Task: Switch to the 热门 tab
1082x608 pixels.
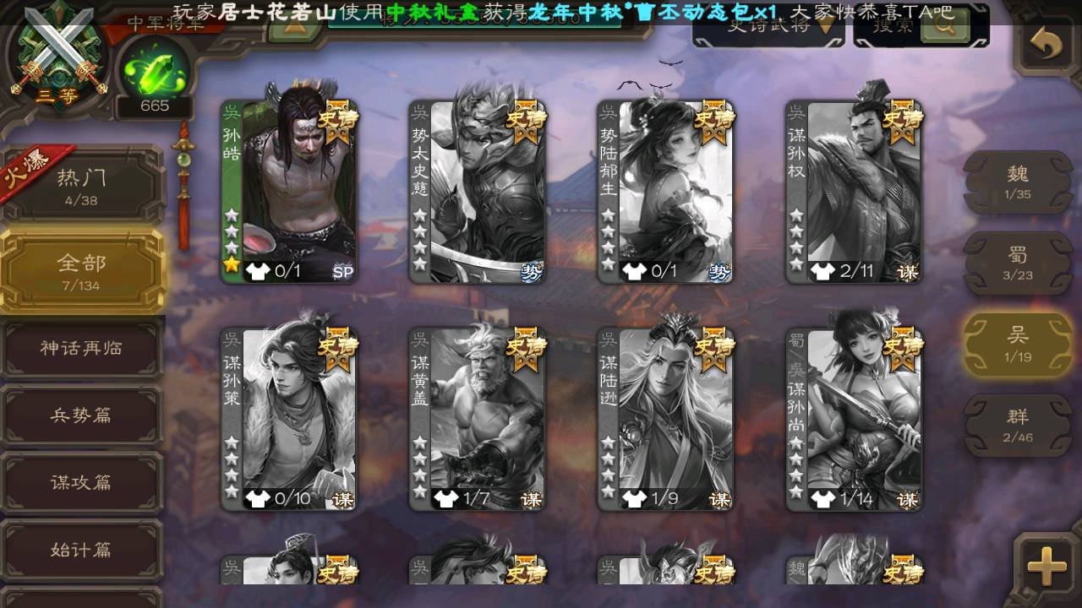Action: pos(81,186)
